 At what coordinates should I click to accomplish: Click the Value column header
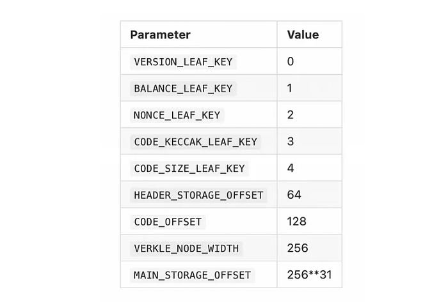coord(303,35)
